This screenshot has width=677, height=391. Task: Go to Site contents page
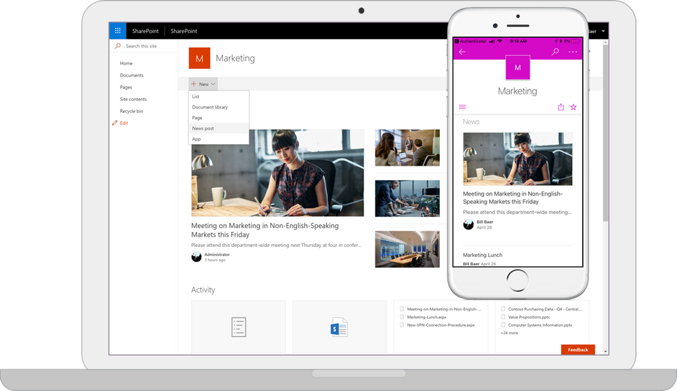click(x=133, y=99)
